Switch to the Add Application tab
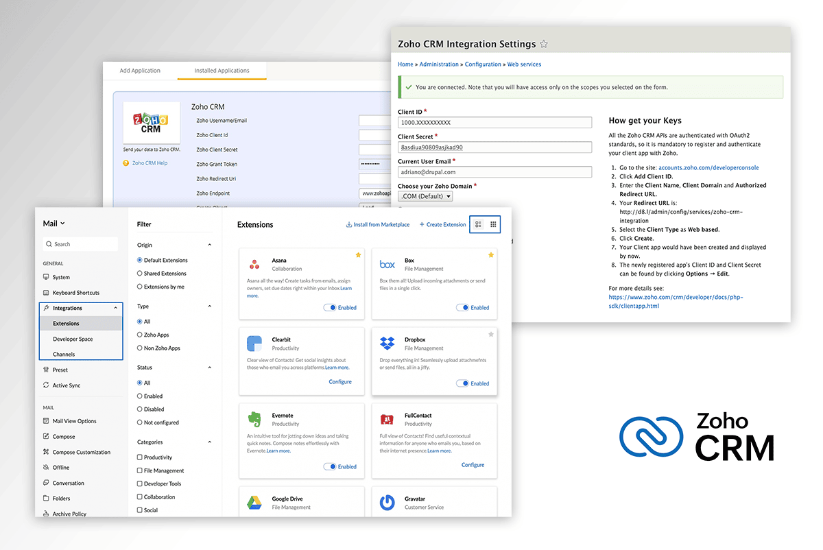 [140, 71]
